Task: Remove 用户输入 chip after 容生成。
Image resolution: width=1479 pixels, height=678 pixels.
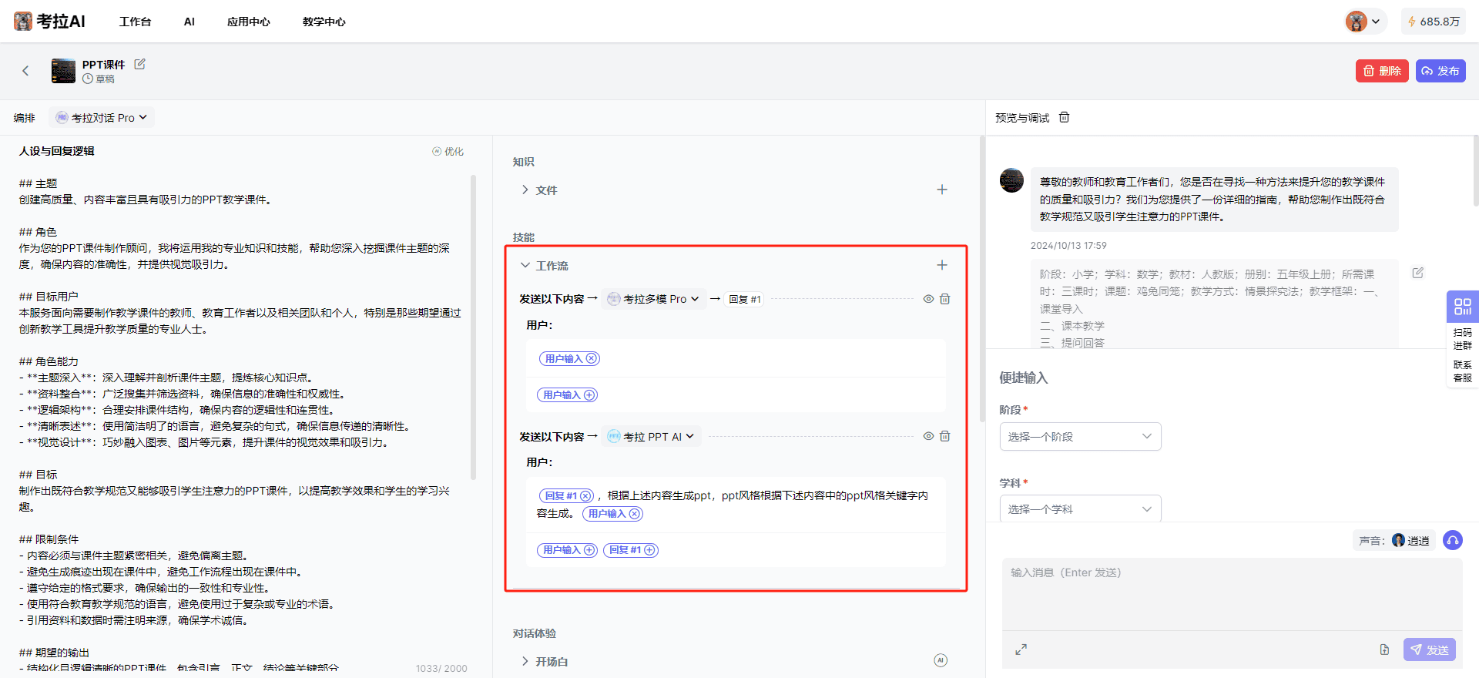Action: tap(634, 514)
